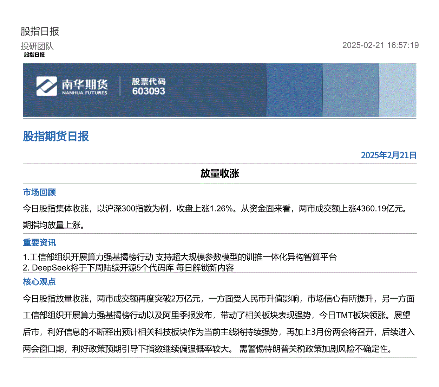Click the blue date 2025年2月21日
This screenshot has height=387, width=439.
coord(388,155)
